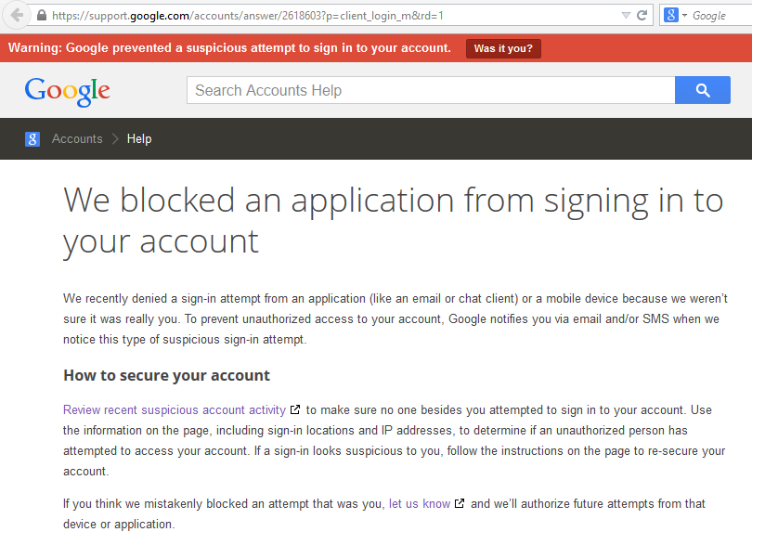The image size is (778, 545).
Task: Click the Google logo
Action: coord(68,90)
